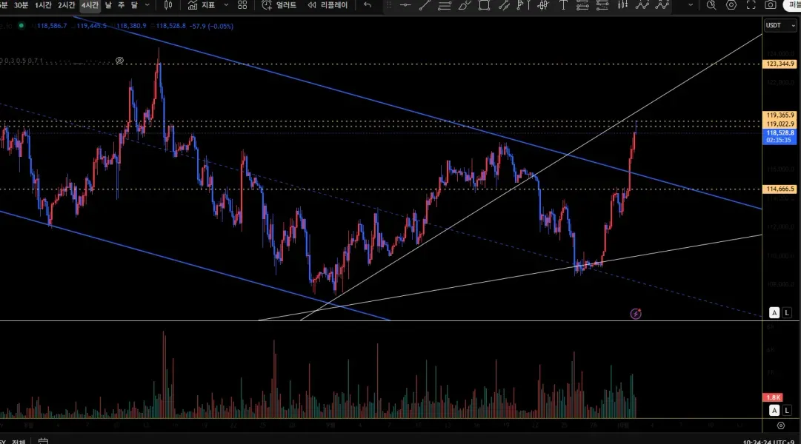The image size is (801, 444).
Task: Toggle auto scale A on price pane
Action: click(774, 313)
